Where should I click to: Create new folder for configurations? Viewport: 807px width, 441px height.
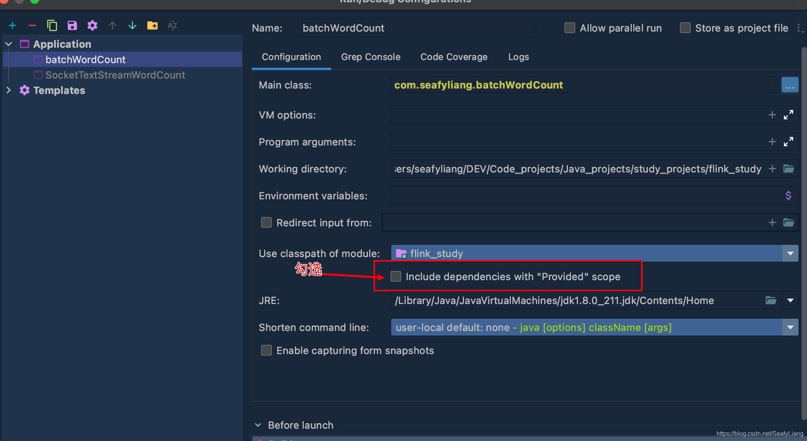pyautogui.click(x=152, y=26)
